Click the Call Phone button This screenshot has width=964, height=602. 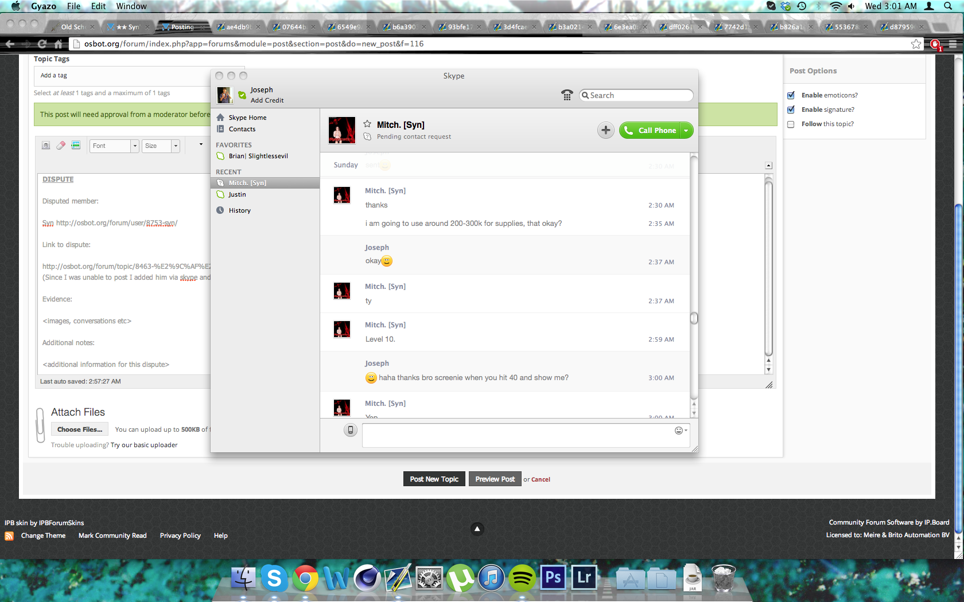650,130
